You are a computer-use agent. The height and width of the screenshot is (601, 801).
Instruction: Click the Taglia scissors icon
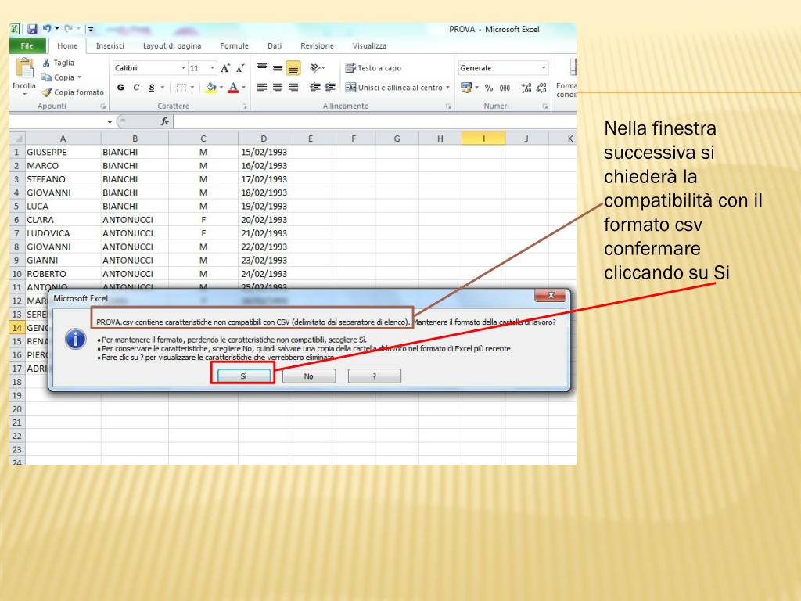(x=46, y=63)
